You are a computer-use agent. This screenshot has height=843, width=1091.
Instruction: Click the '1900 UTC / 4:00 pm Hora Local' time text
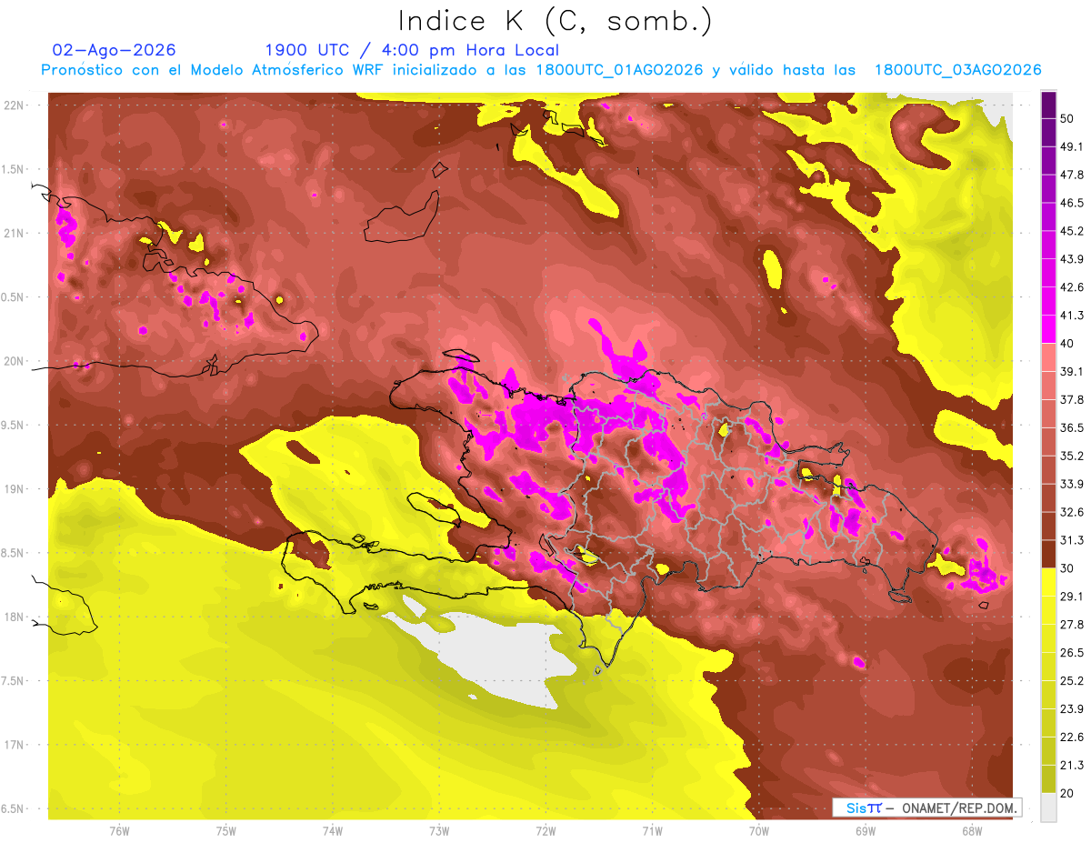(x=412, y=50)
